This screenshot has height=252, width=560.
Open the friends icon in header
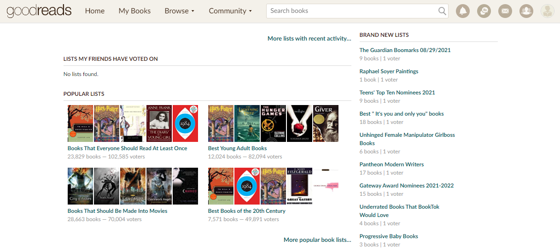[526, 11]
